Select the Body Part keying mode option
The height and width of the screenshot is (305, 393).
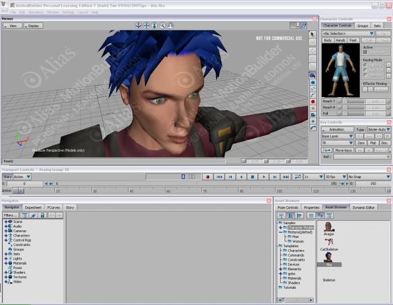pyautogui.click(x=365, y=70)
